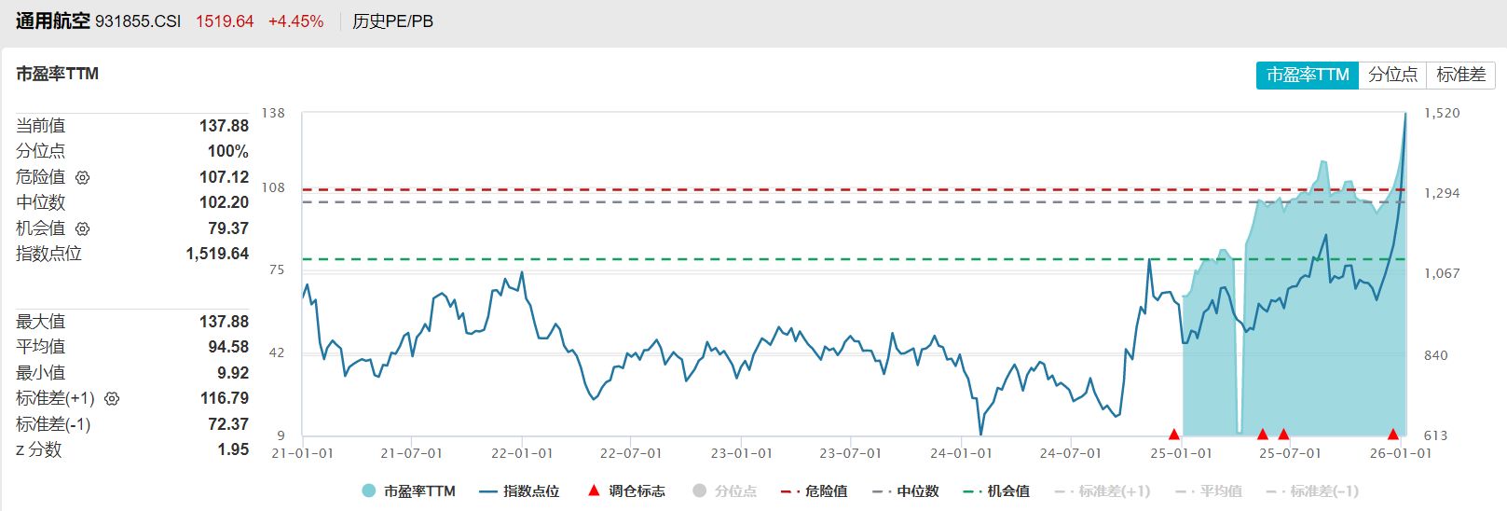Toggle the 指数点位 line in the legend

click(519, 490)
